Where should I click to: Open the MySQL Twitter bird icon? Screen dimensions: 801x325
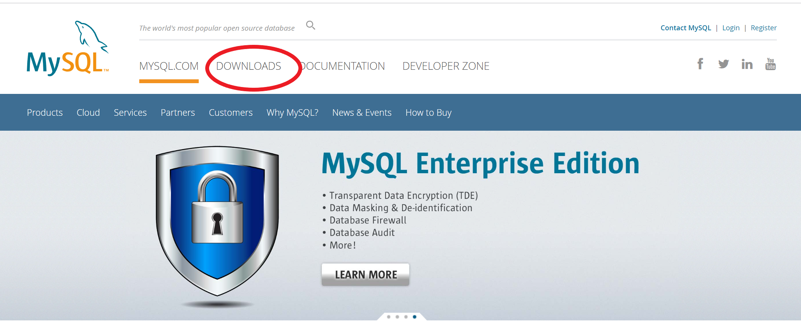click(x=724, y=64)
